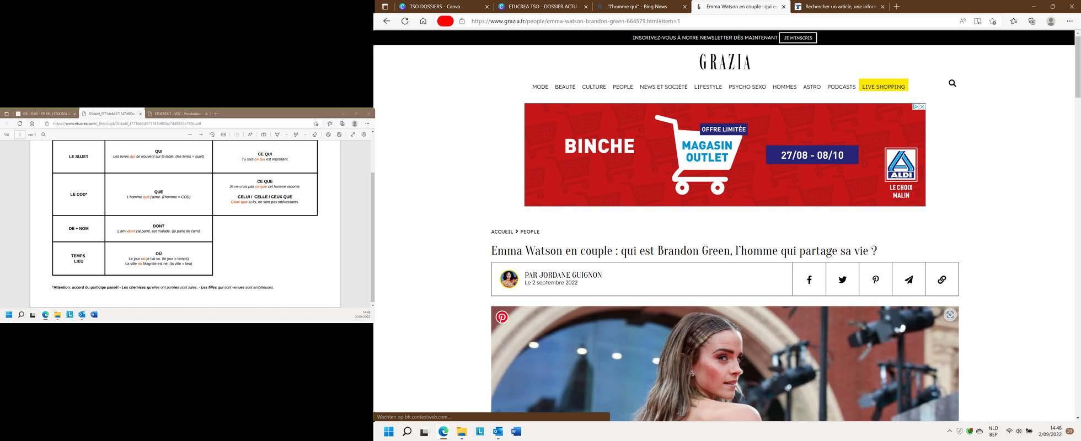The image size is (1081, 441).
Task: Open the search magnifier on Grazia site
Action: pos(952,83)
